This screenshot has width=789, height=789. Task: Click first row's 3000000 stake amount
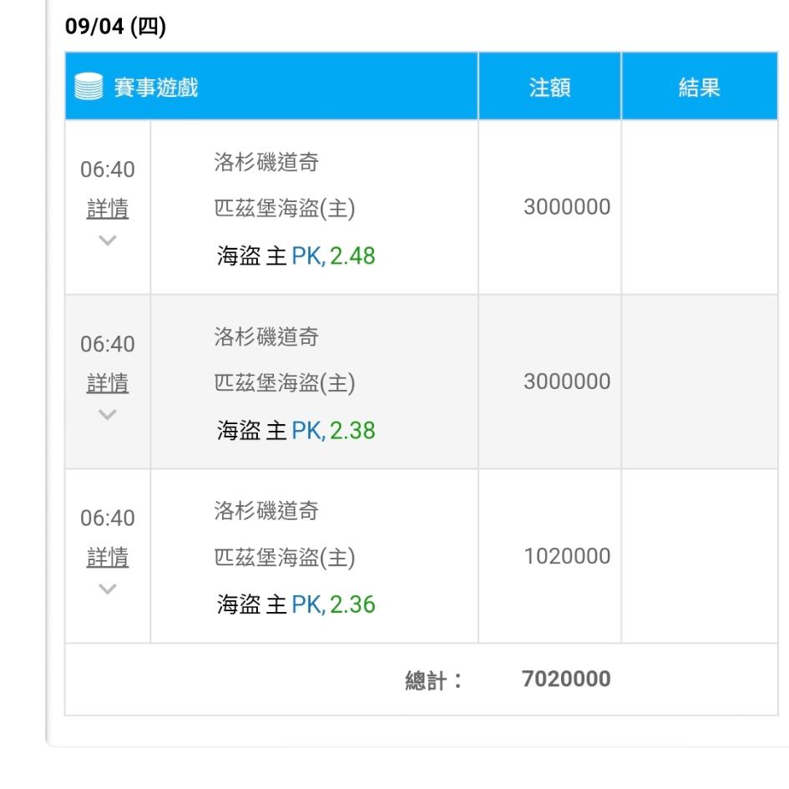pos(567,207)
